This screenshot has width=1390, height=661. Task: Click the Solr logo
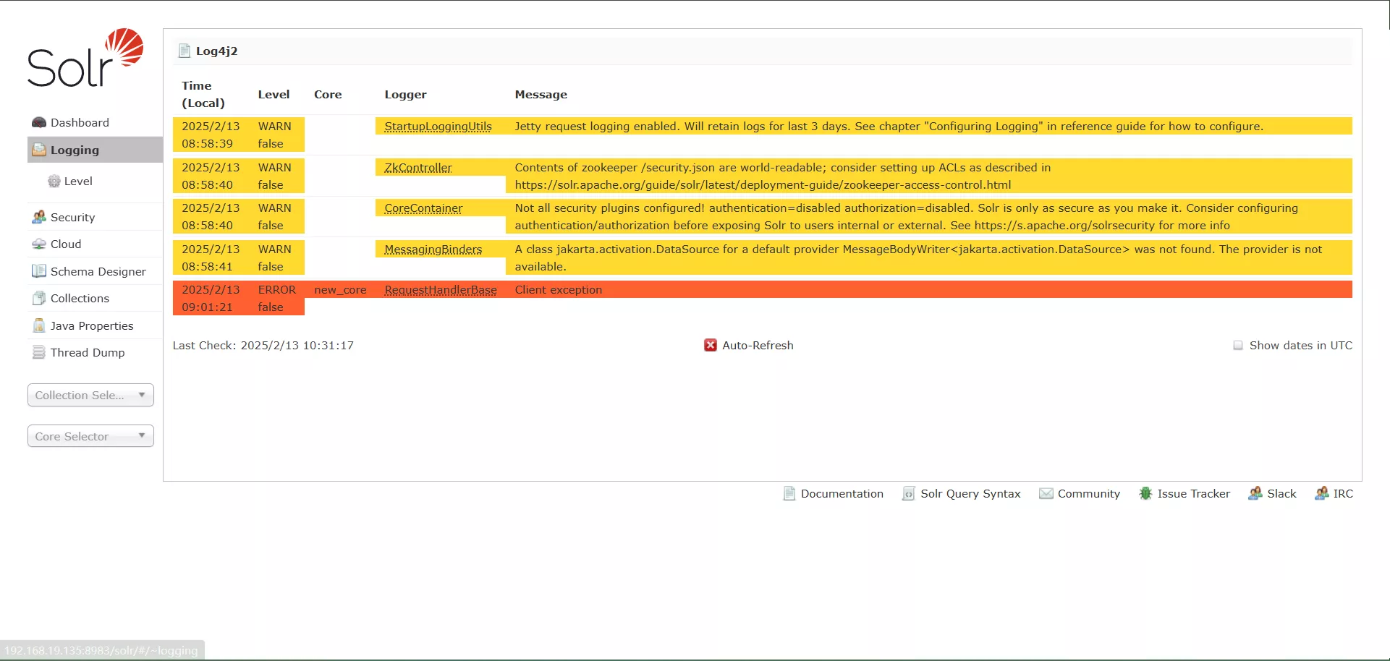pyautogui.click(x=85, y=59)
